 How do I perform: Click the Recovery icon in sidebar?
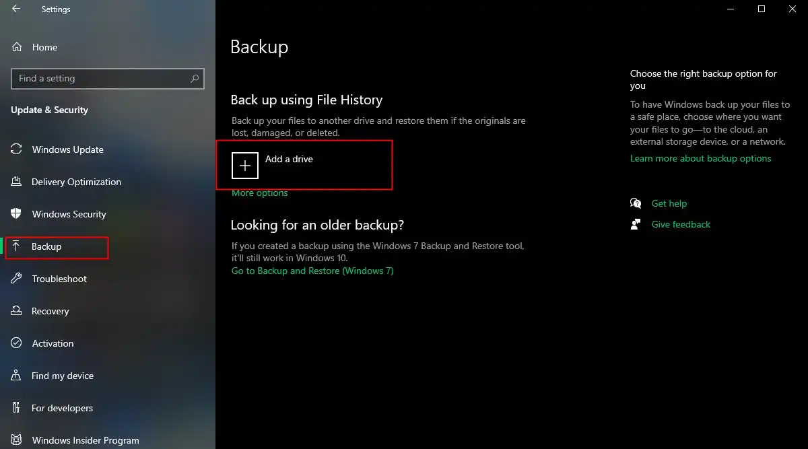pos(17,311)
